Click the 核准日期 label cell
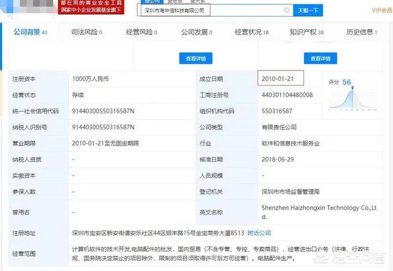Image resolution: width=393 pixels, height=271 pixels. click(x=227, y=159)
